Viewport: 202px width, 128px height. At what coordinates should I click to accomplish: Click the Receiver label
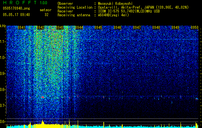[65, 11]
